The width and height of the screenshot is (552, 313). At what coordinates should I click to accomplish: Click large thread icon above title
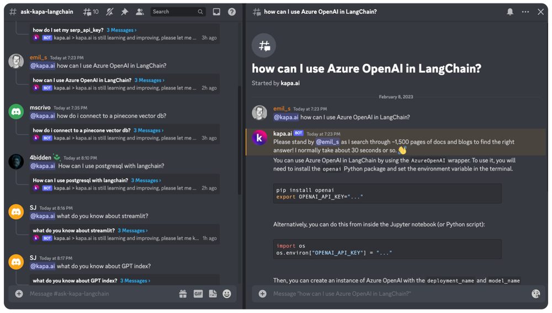[264, 45]
